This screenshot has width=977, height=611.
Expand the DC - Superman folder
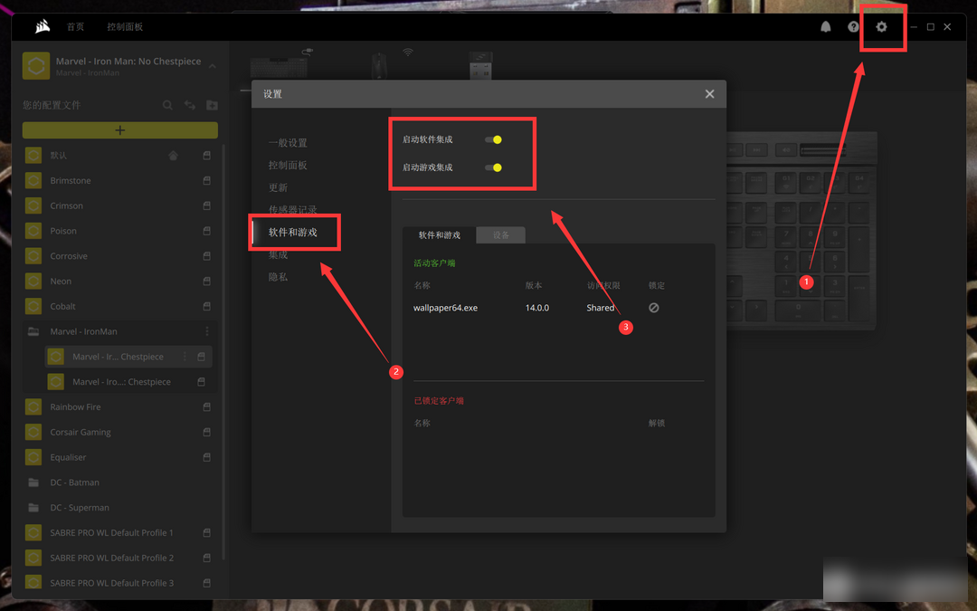coord(33,508)
